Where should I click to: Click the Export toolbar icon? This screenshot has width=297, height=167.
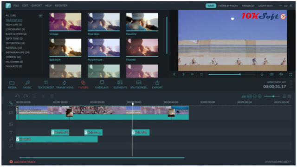tap(157, 84)
